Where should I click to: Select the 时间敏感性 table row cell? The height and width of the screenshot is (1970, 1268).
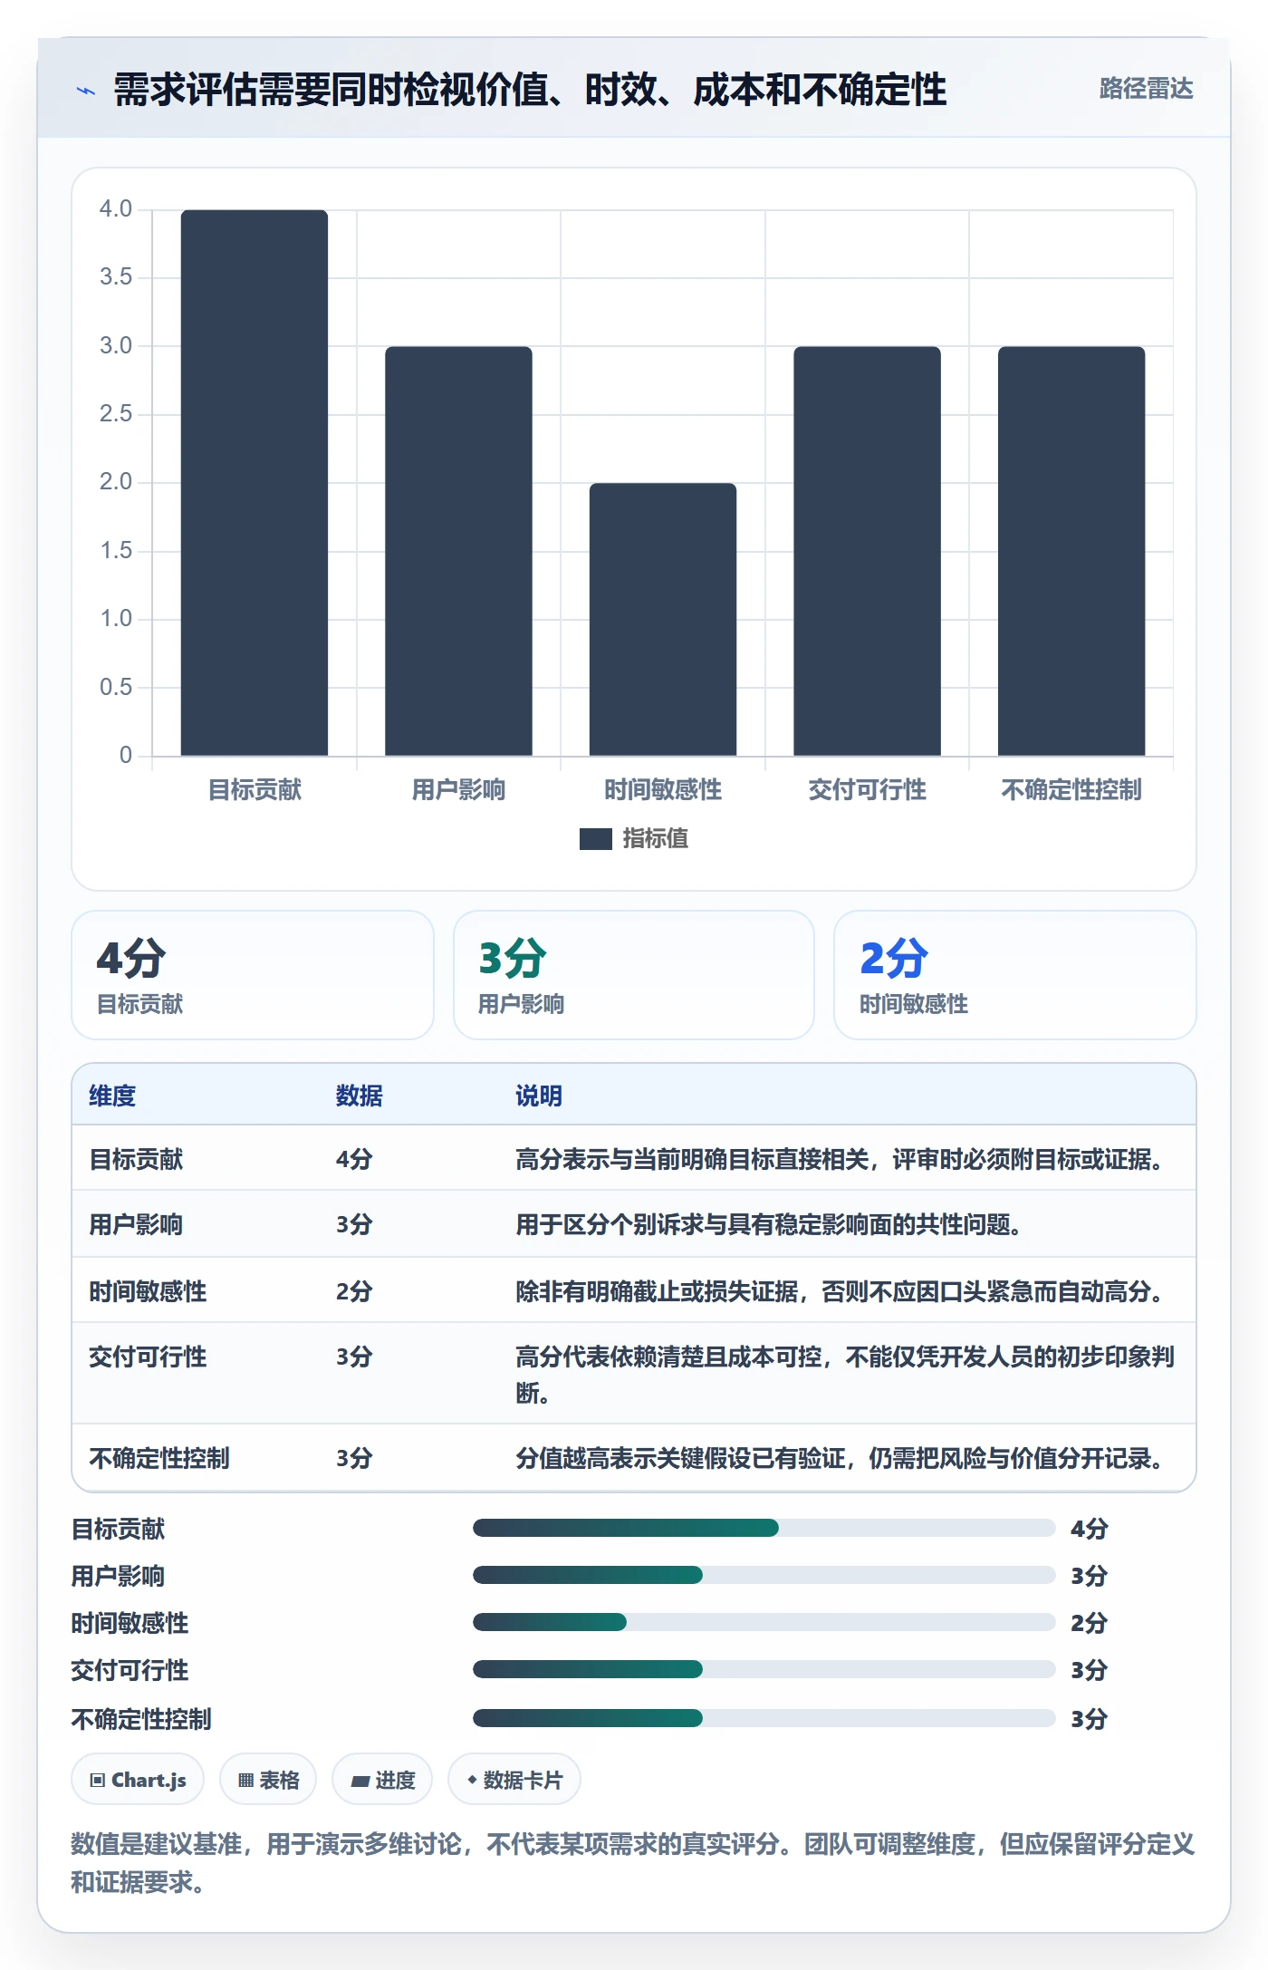[148, 1291]
